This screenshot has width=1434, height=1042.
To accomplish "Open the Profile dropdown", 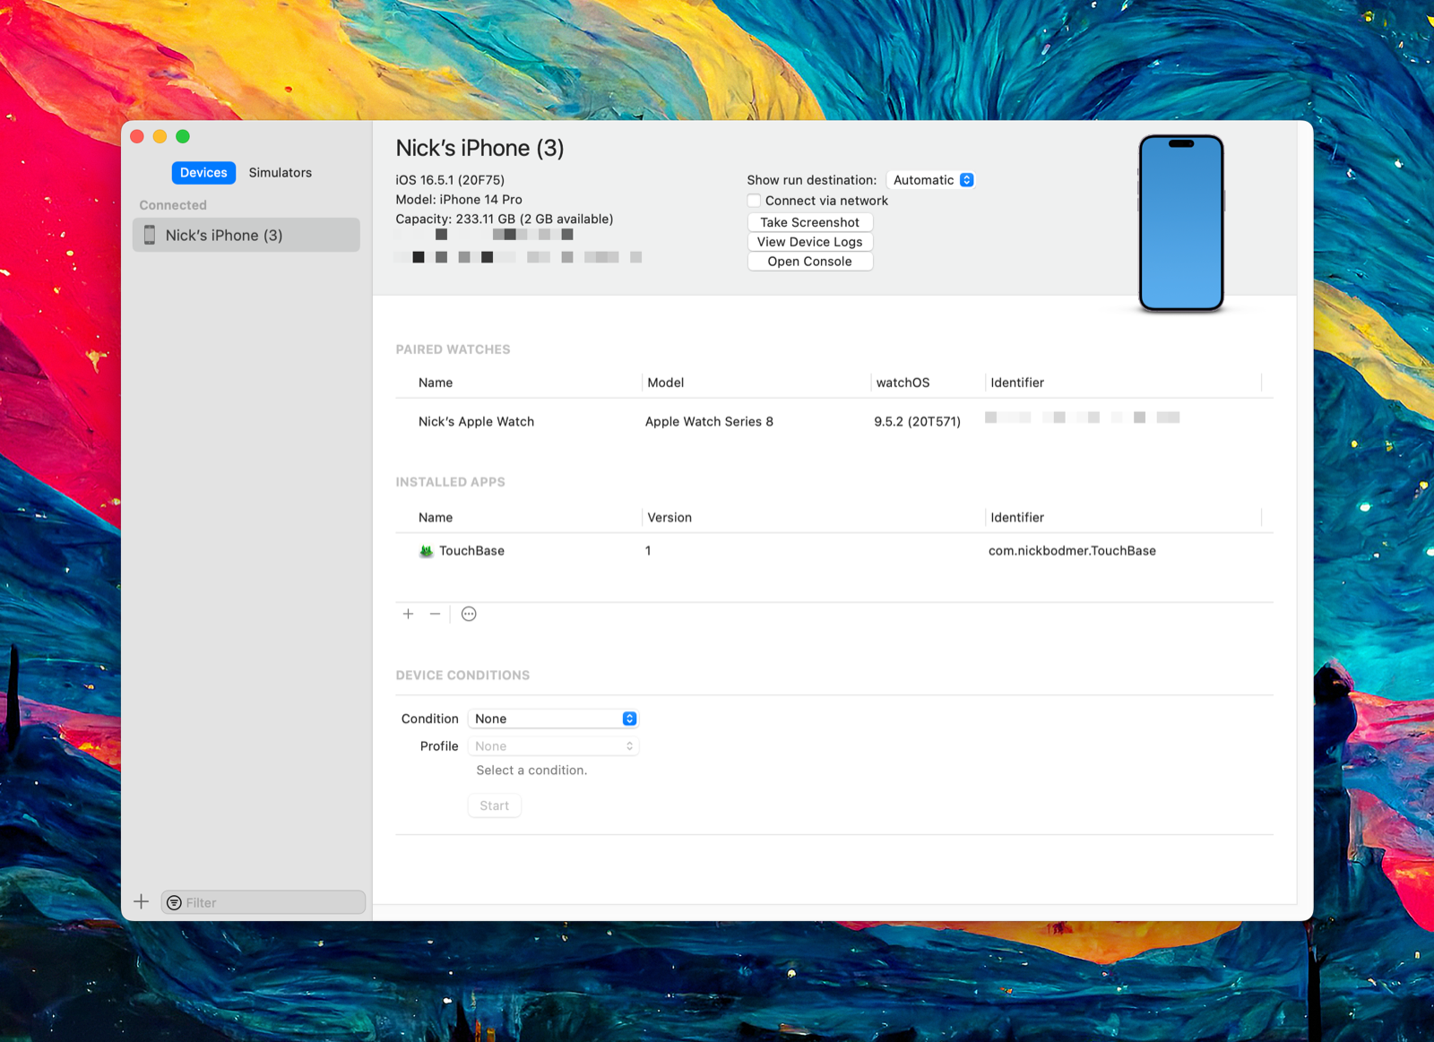I will [553, 746].
